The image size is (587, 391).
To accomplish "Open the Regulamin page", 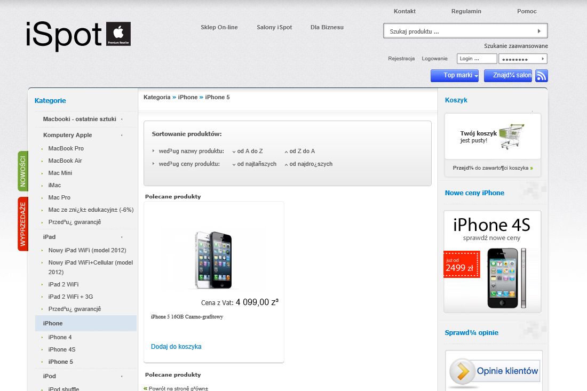I will 466,11.
